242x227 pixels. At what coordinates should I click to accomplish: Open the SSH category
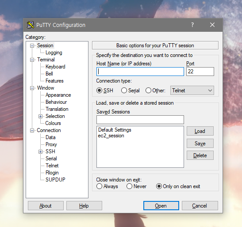(50, 151)
